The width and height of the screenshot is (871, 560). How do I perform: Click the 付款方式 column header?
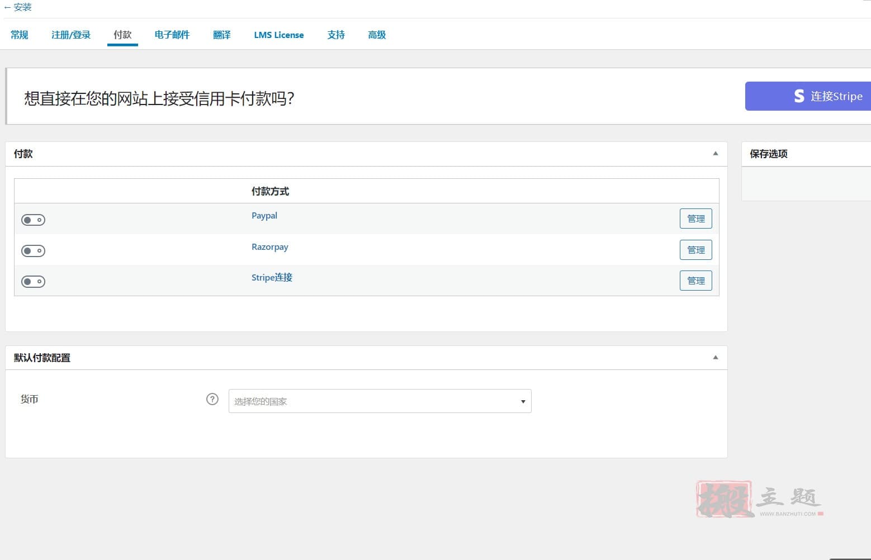(x=270, y=192)
